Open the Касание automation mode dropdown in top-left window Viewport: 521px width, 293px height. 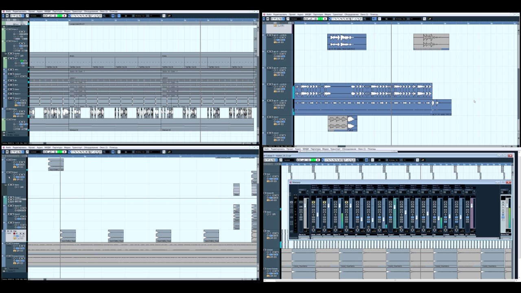(x=35, y=16)
